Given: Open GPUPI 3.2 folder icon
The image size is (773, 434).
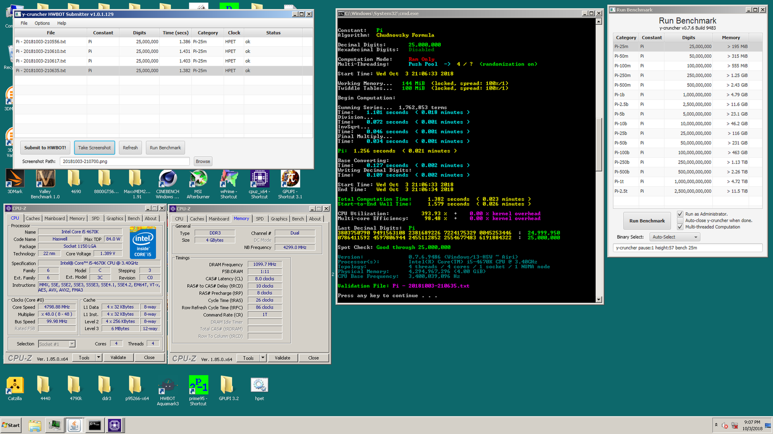Looking at the screenshot, I should coord(229,388).
